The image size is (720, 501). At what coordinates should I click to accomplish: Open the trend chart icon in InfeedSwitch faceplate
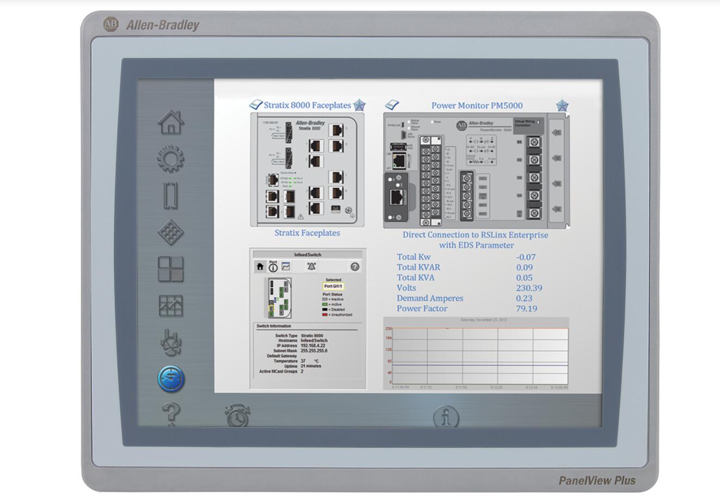coord(286,267)
